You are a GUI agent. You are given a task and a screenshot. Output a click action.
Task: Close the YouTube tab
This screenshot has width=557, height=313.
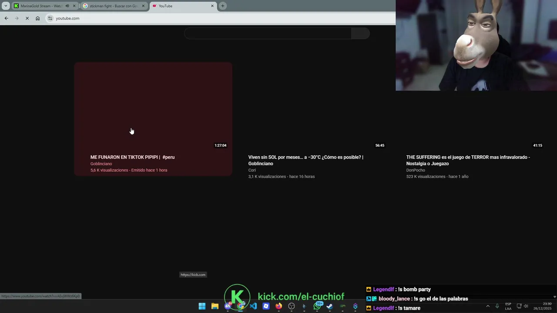pos(212,6)
